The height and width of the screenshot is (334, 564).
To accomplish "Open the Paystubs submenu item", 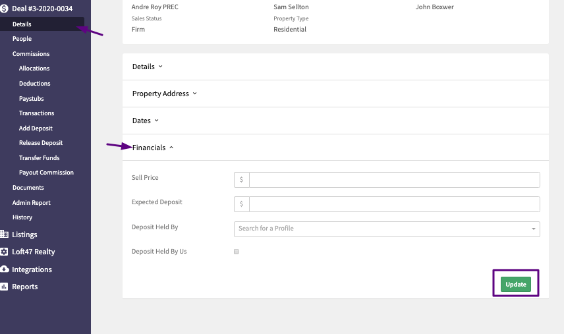I will tap(31, 99).
